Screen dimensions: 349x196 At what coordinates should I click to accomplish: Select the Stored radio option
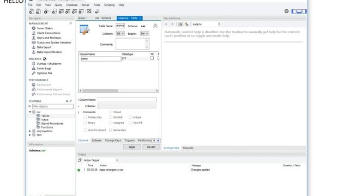pyautogui.click(x=111, y=112)
